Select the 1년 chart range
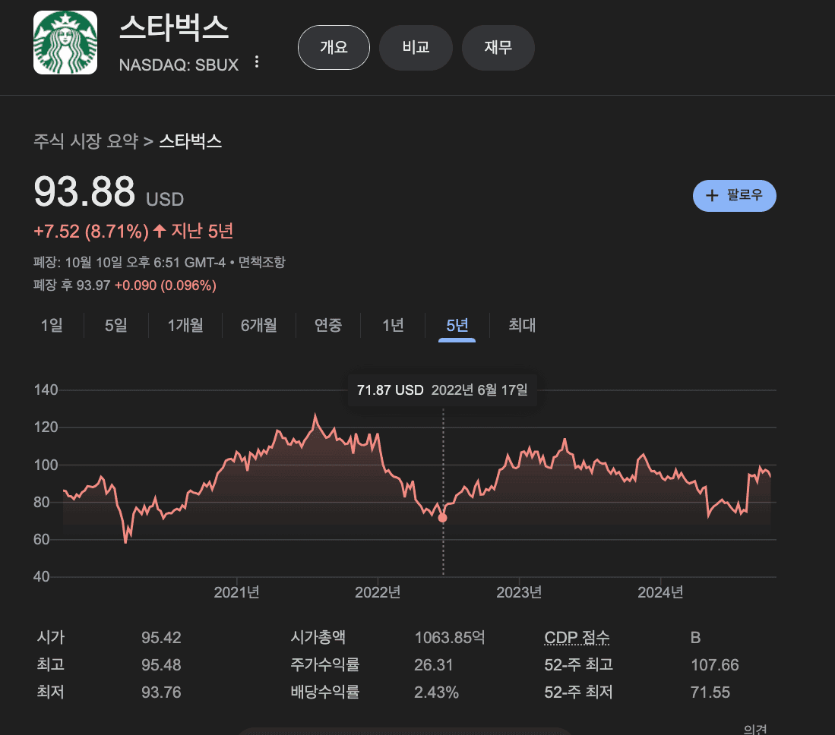 pyautogui.click(x=393, y=325)
